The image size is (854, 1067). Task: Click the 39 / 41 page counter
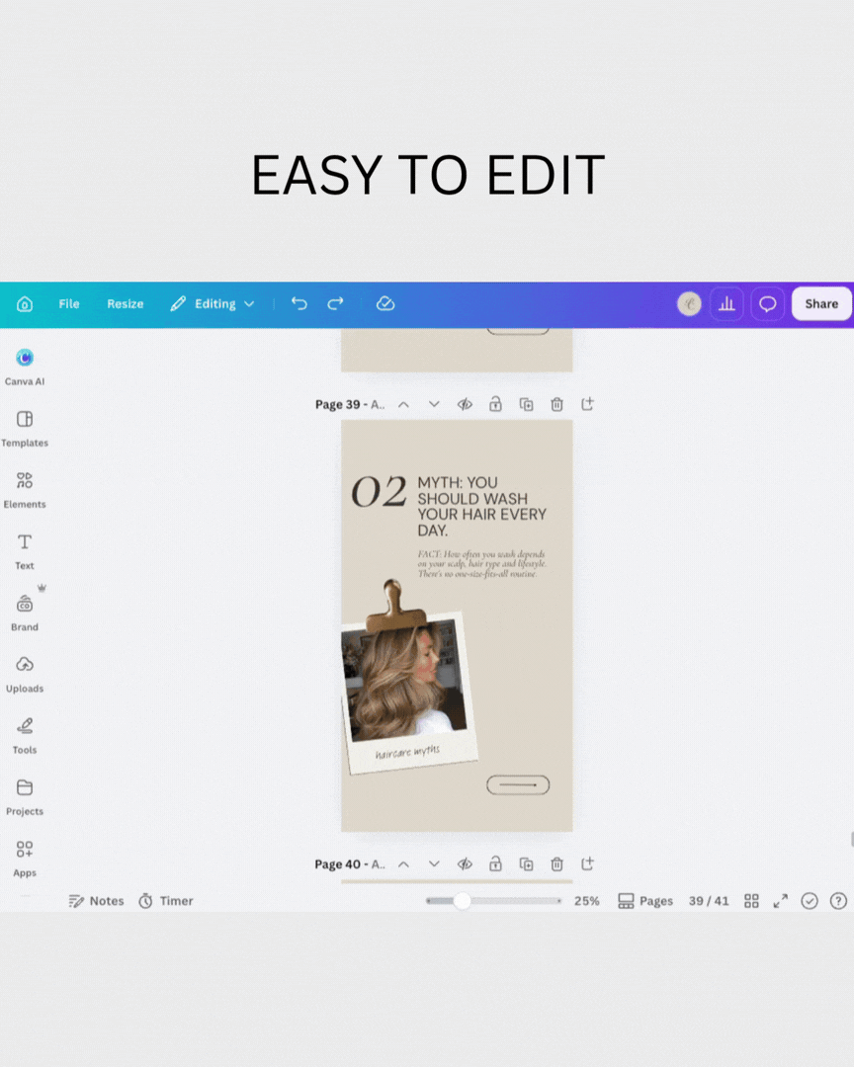coord(709,901)
